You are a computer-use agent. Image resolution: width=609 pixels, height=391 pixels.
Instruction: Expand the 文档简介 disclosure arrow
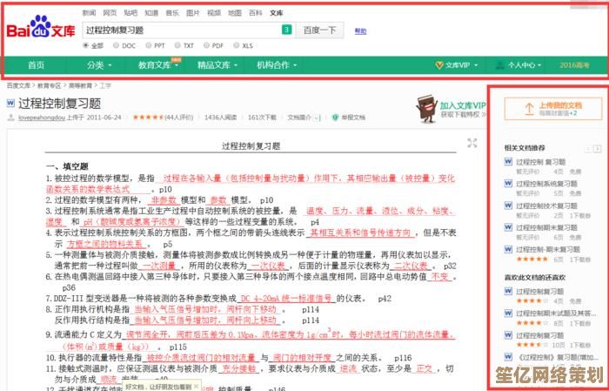coord(319,117)
